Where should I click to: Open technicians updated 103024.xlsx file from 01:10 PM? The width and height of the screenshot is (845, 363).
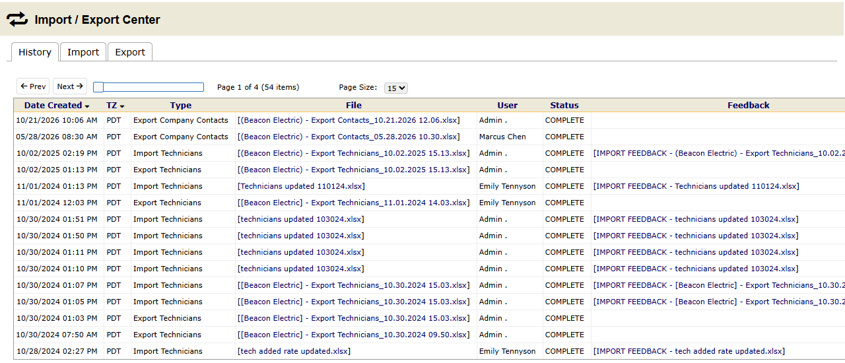pyautogui.click(x=301, y=269)
